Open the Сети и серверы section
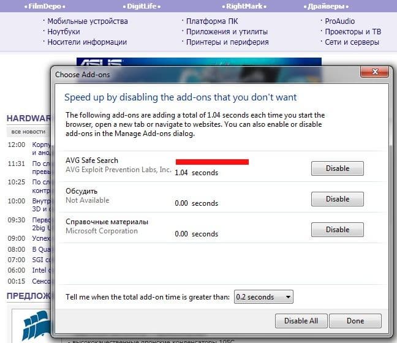The image size is (397, 343). pos(352,42)
